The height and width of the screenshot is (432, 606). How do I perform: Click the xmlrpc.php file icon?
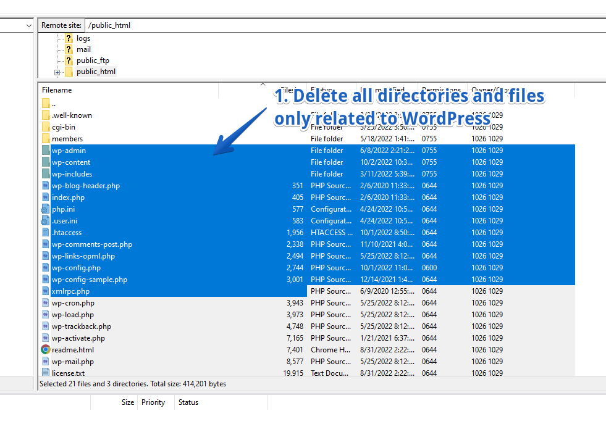click(x=46, y=291)
